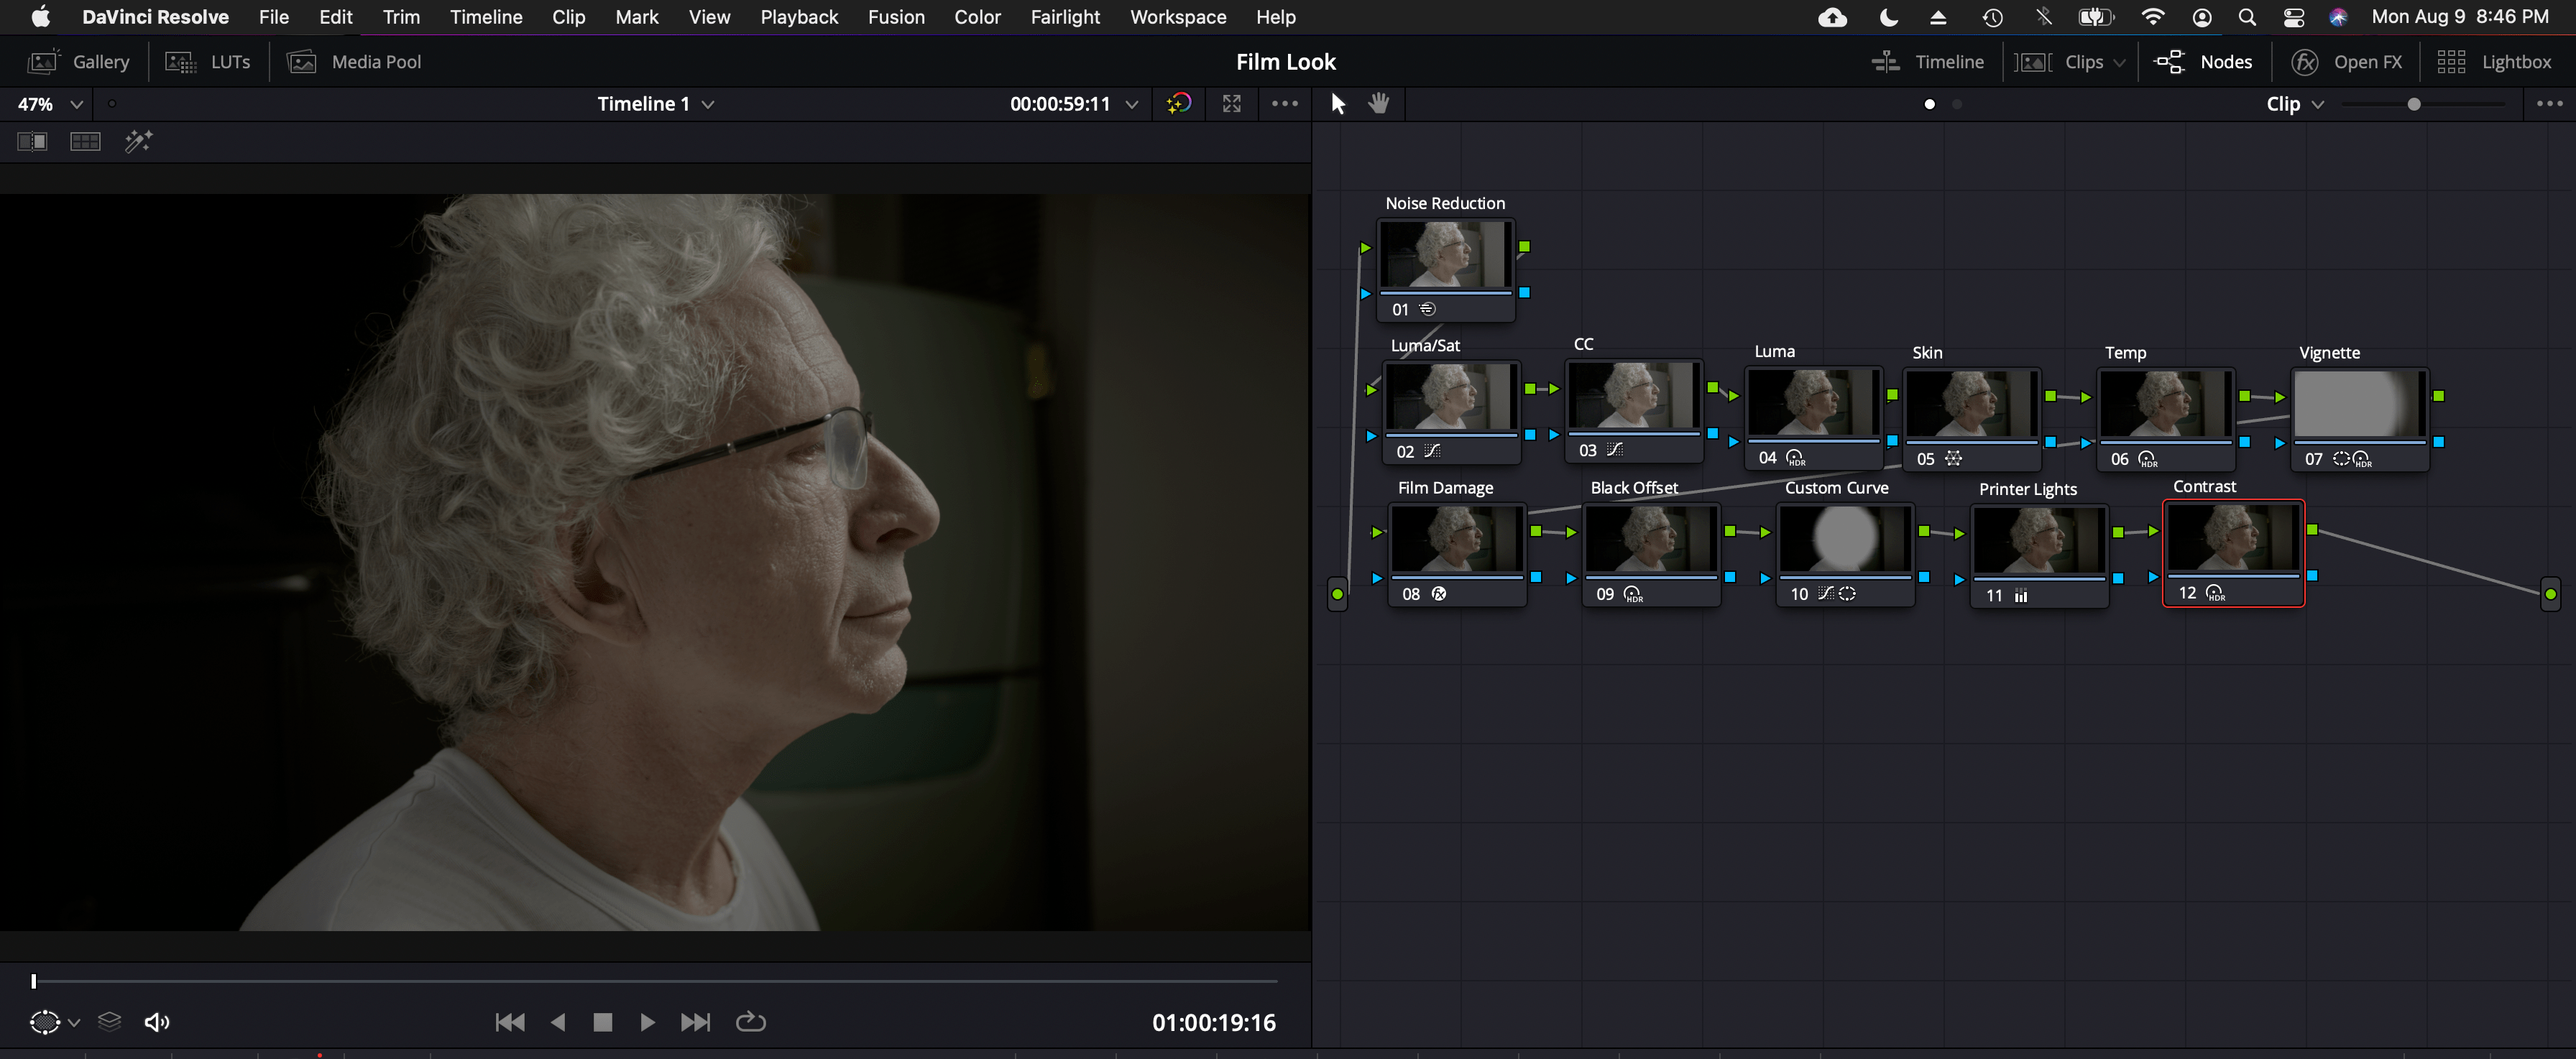2576x1059 pixels.
Task: Select the hand pan tool
Action: pyautogui.click(x=1379, y=103)
